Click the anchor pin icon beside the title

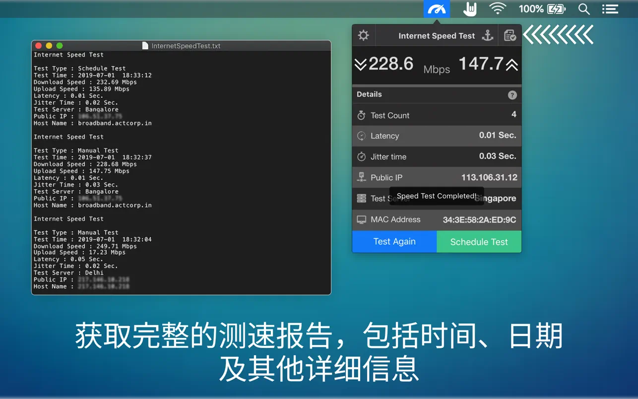click(x=488, y=35)
